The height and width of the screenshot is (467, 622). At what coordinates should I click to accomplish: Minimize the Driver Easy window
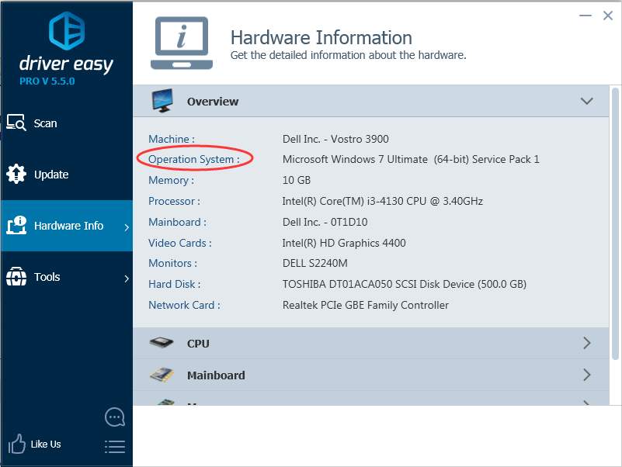pyautogui.click(x=584, y=16)
